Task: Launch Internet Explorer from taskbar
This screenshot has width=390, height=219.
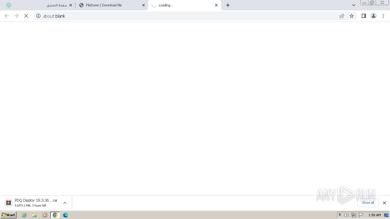Action: point(24,215)
